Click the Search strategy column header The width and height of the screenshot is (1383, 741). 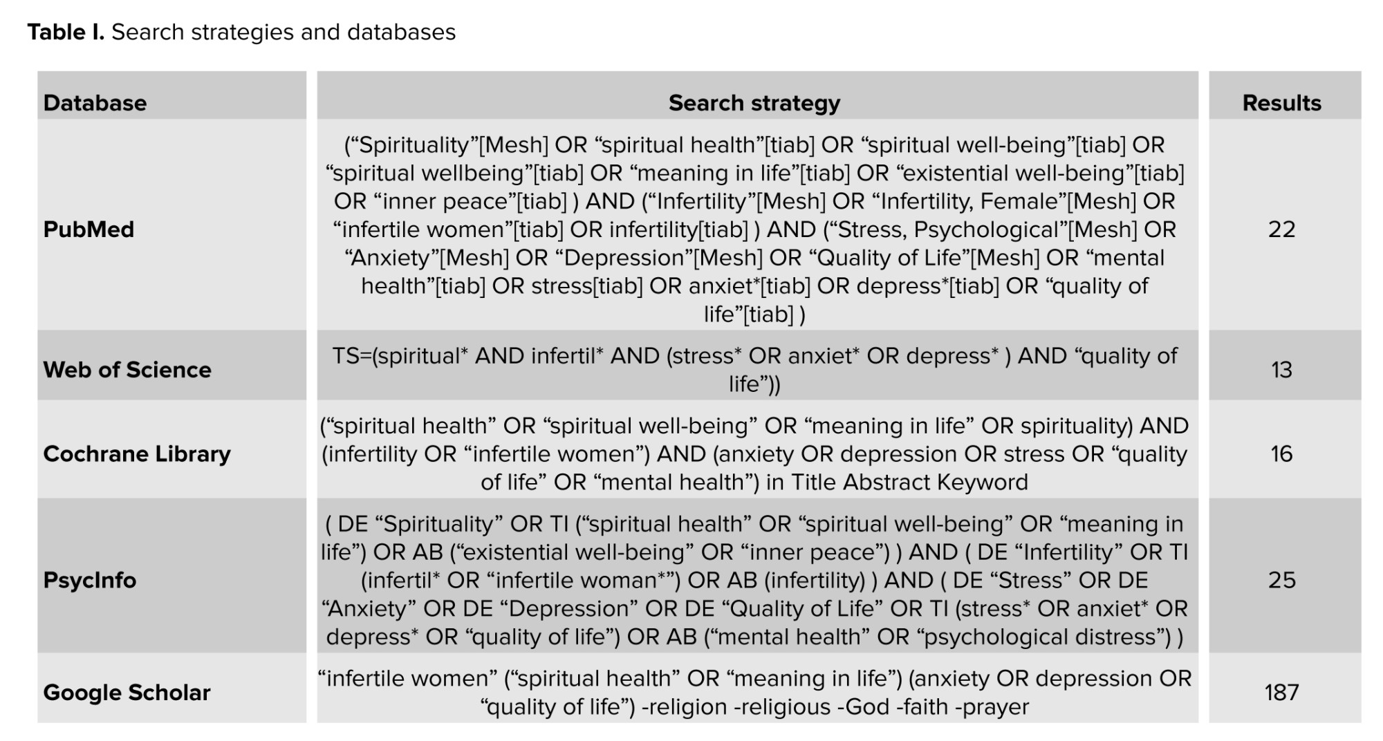tap(754, 103)
